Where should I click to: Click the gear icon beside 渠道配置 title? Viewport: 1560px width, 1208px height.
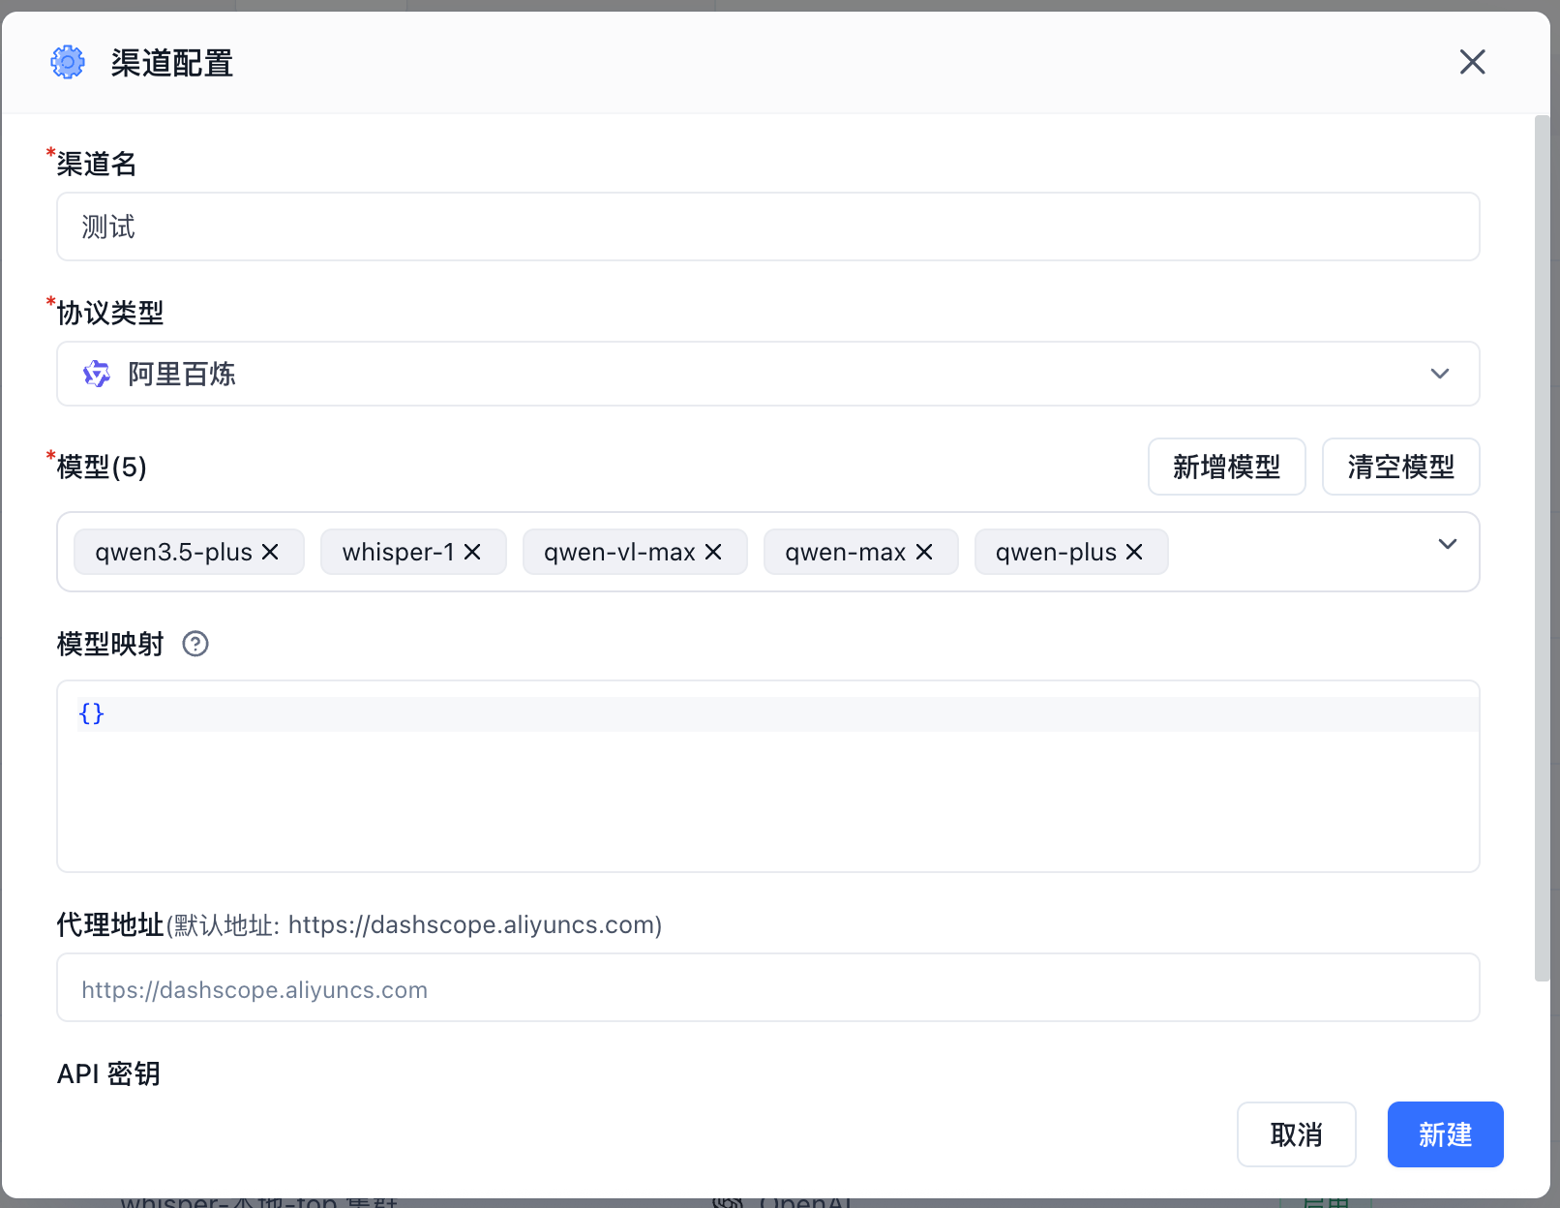coord(68,63)
